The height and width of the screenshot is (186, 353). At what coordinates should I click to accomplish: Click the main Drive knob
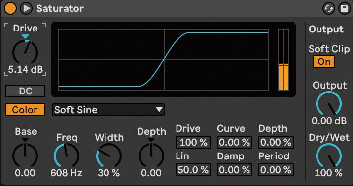click(x=25, y=52)
